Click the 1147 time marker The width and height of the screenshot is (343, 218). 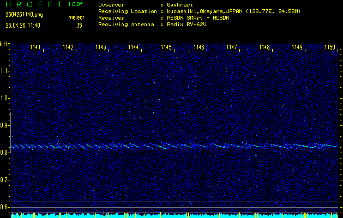click(231, 47)
